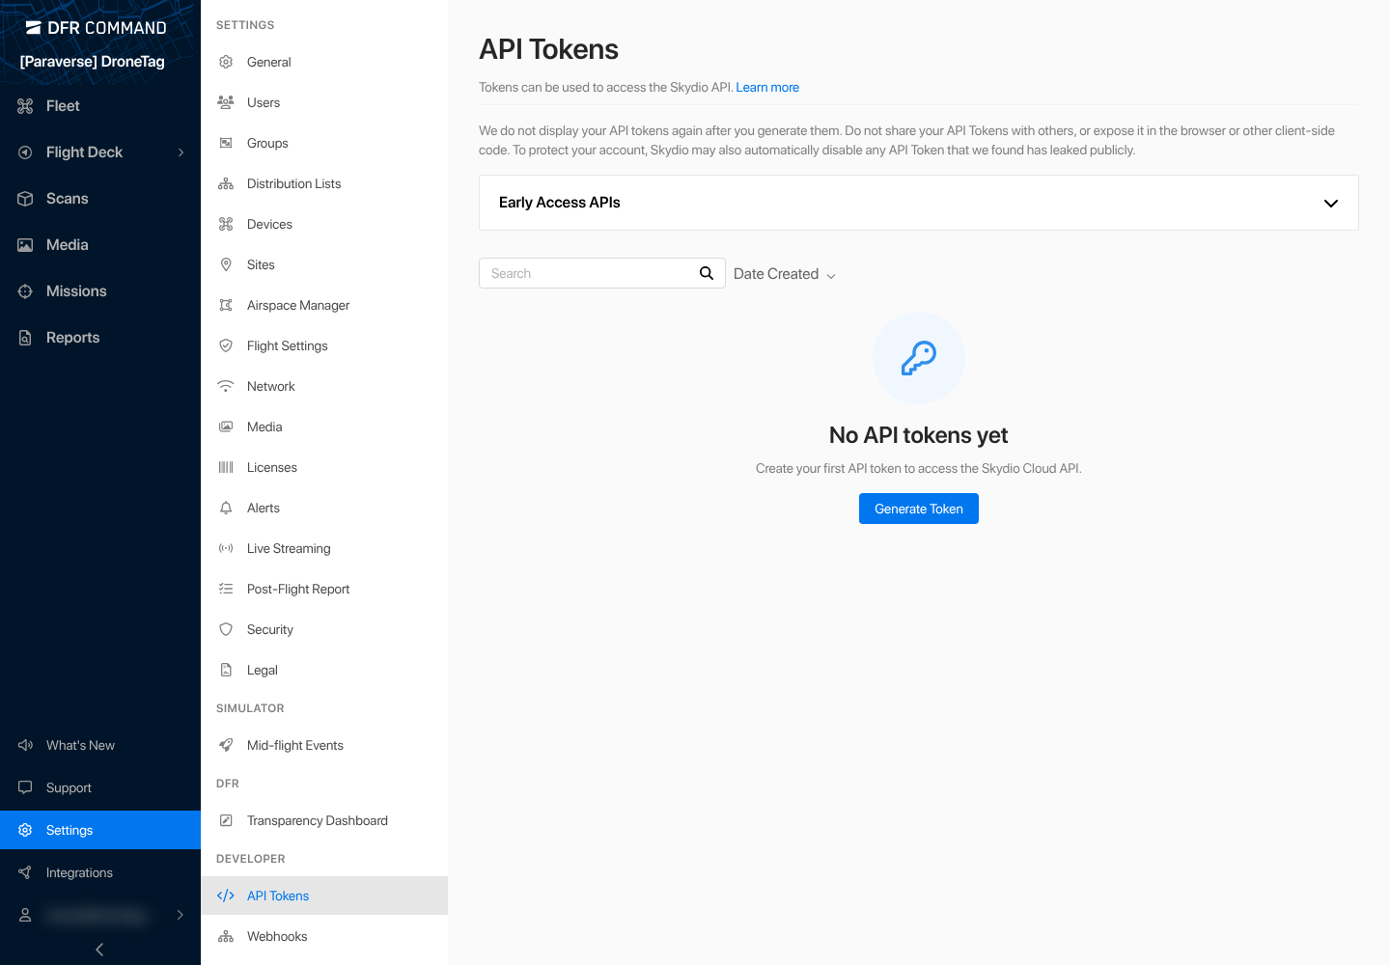Click the Paraverse DroneTag organization name
This screenshot has width=1390, height=965.
point(93,62)
